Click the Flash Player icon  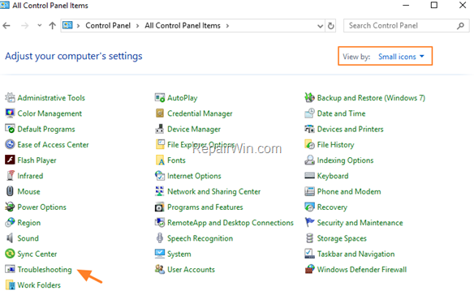click(10, 160)
